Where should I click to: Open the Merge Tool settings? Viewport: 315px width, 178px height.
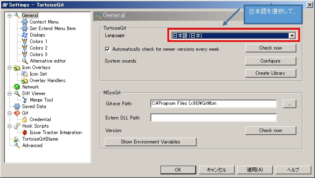[41, 100]
